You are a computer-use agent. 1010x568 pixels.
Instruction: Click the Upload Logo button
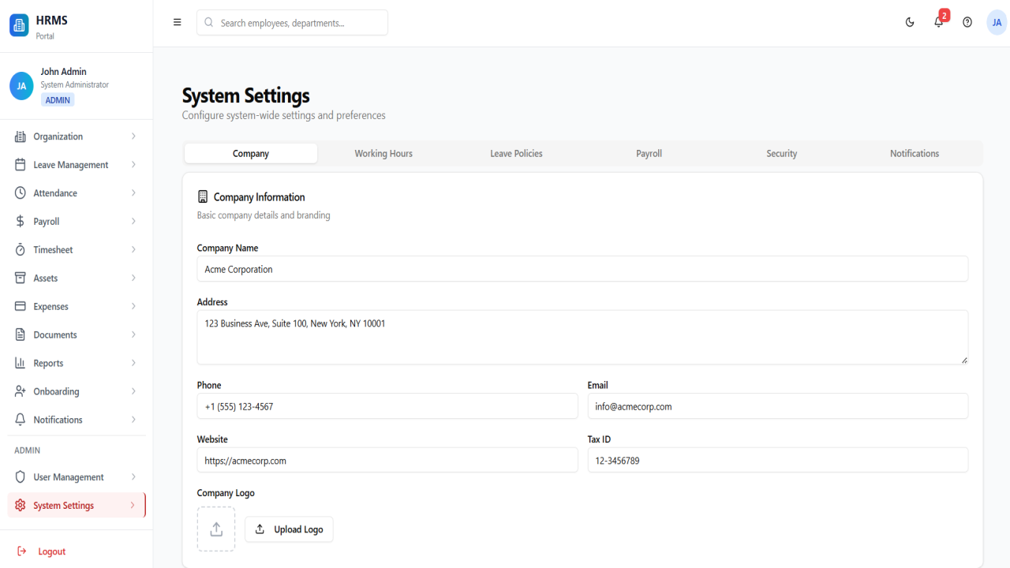[289, 529]
